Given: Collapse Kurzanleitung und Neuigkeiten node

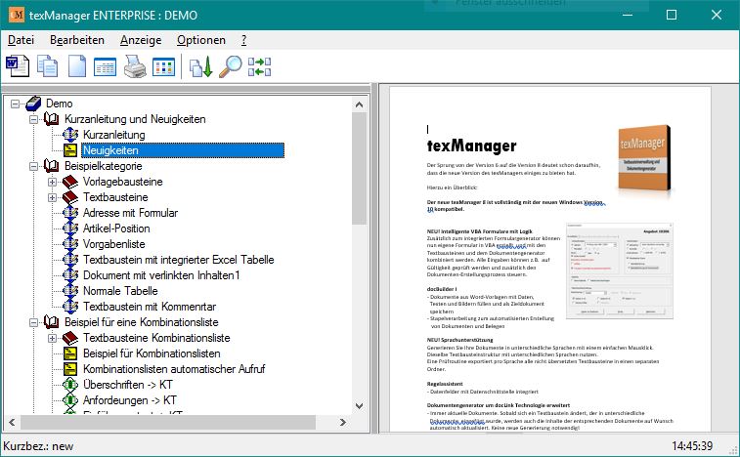Looking at the screenshot, I should (33, 119).
